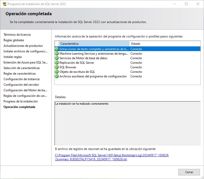Click the SQL Server icon in the title bar
204x179 pixels.
pyautogui.click(x=4, y=4)
